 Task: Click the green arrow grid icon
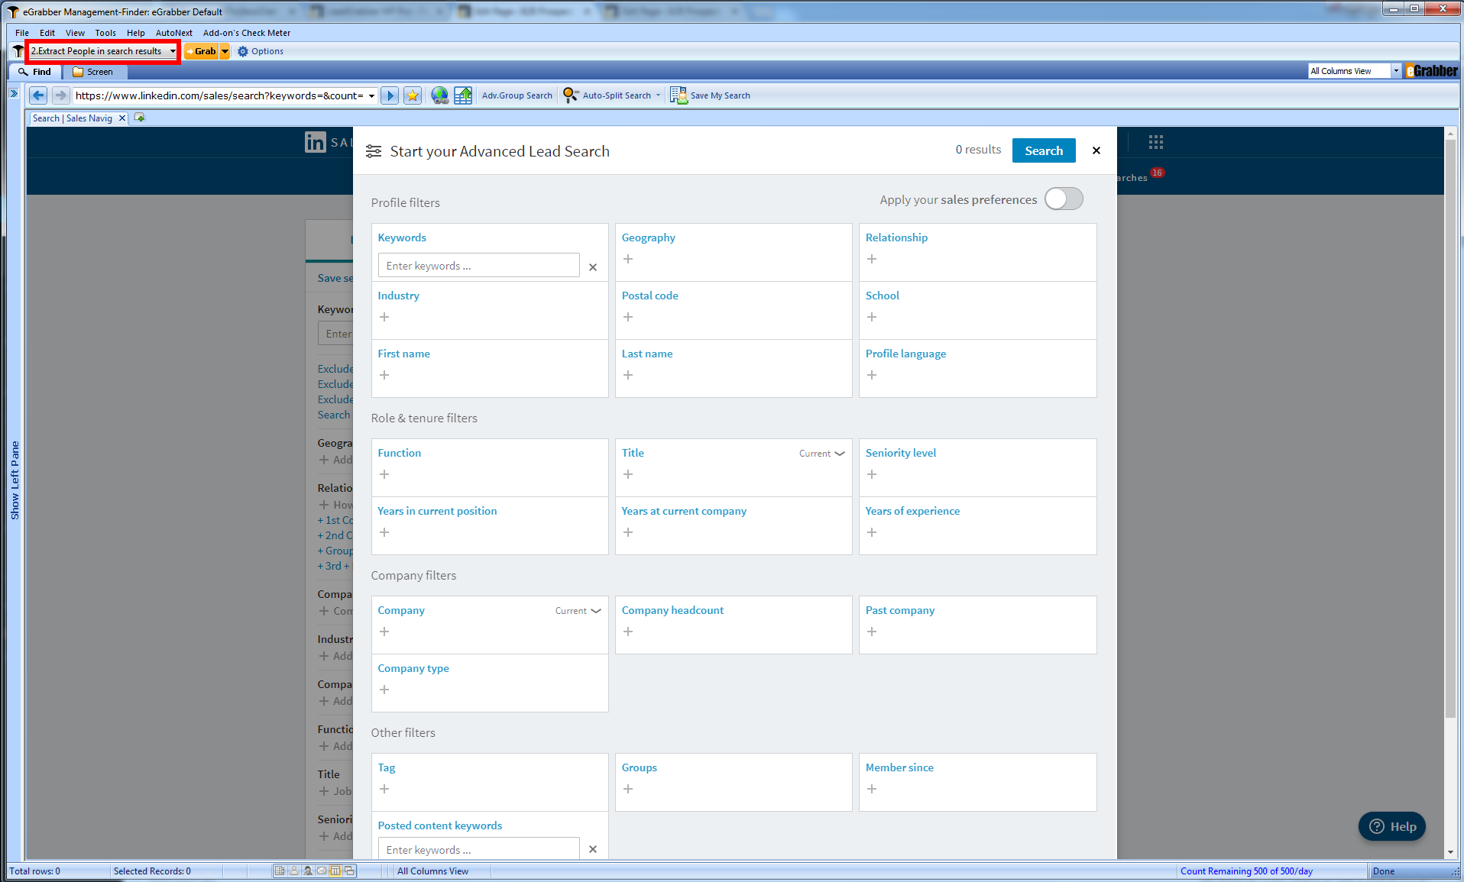[x=463, y=95]
